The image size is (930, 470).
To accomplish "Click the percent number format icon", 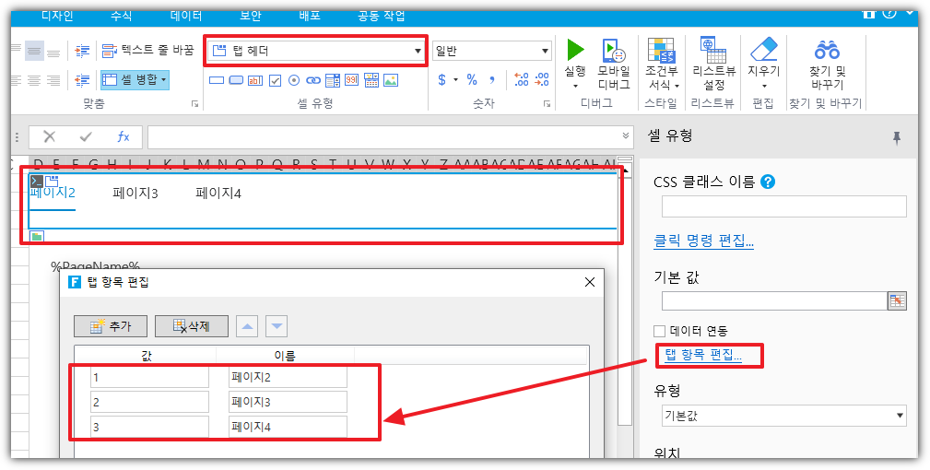I will pyautogui.click(x=472, y=80).
